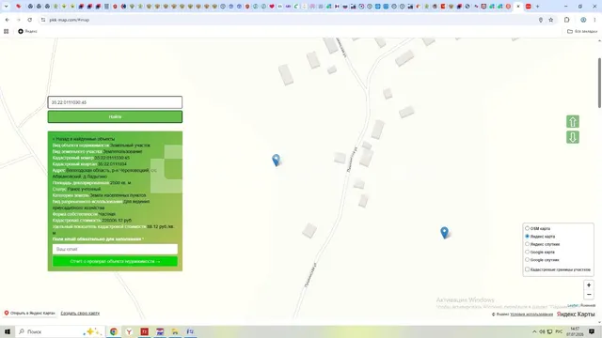This screenshot has height=338, width=602.
Task: Open the Windows notification center
Action: pos(592,331)
